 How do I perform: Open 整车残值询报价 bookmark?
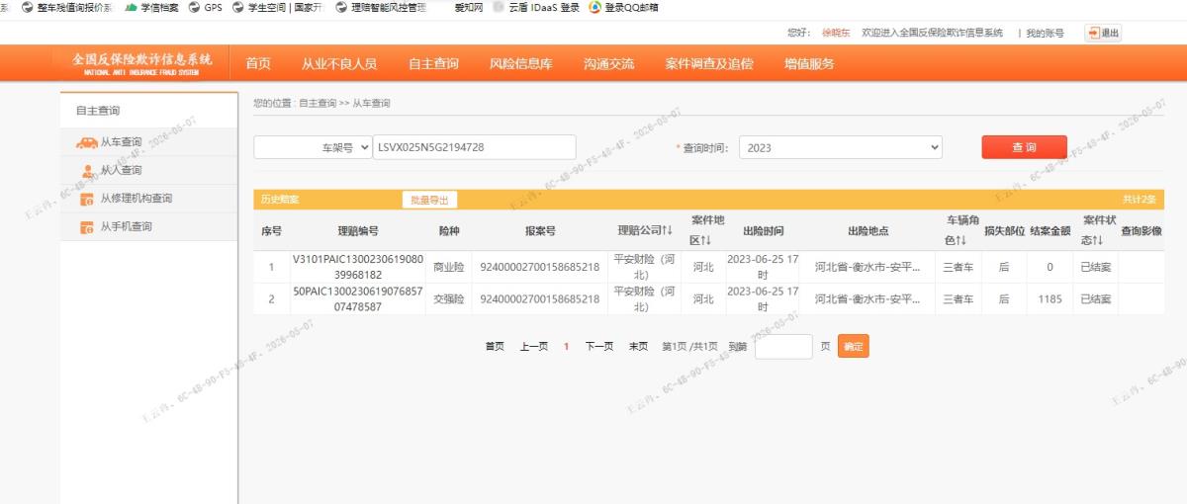tap(67, 7)
